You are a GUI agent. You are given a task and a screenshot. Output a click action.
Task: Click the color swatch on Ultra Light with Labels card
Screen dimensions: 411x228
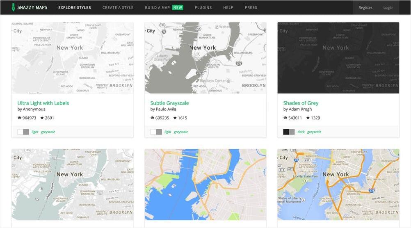click(x=23, y=132)
